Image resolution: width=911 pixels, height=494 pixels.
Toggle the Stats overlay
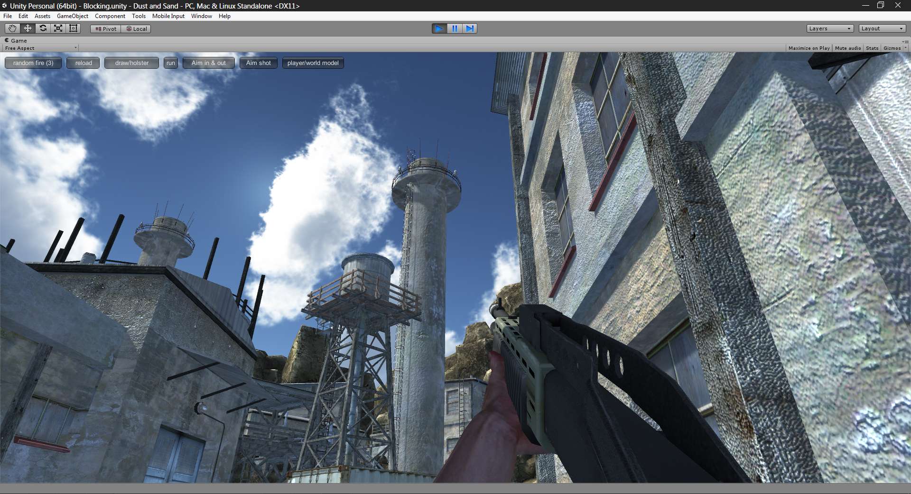pos(872,48)
